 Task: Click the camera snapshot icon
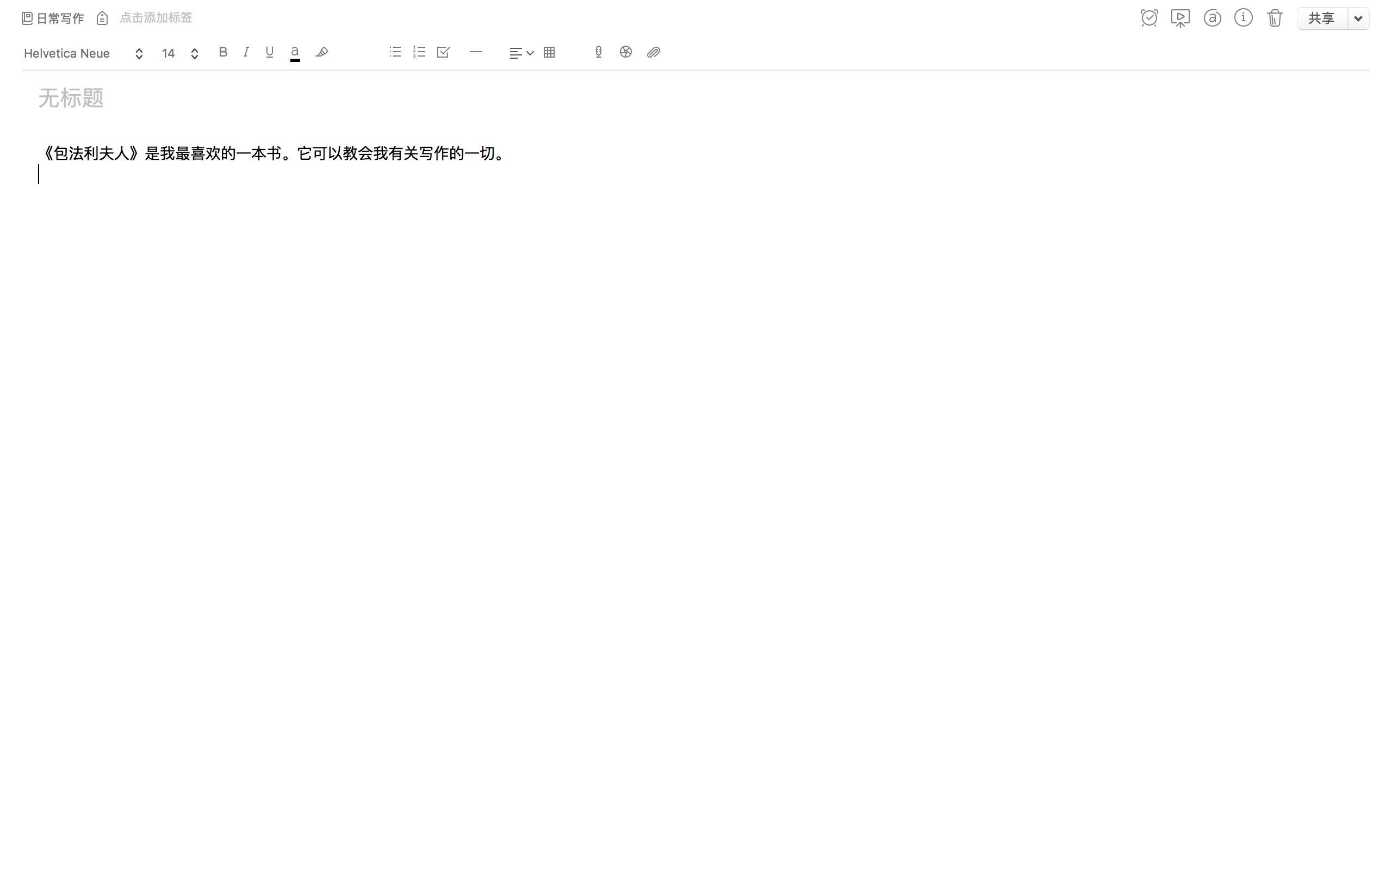pos(625,52)
